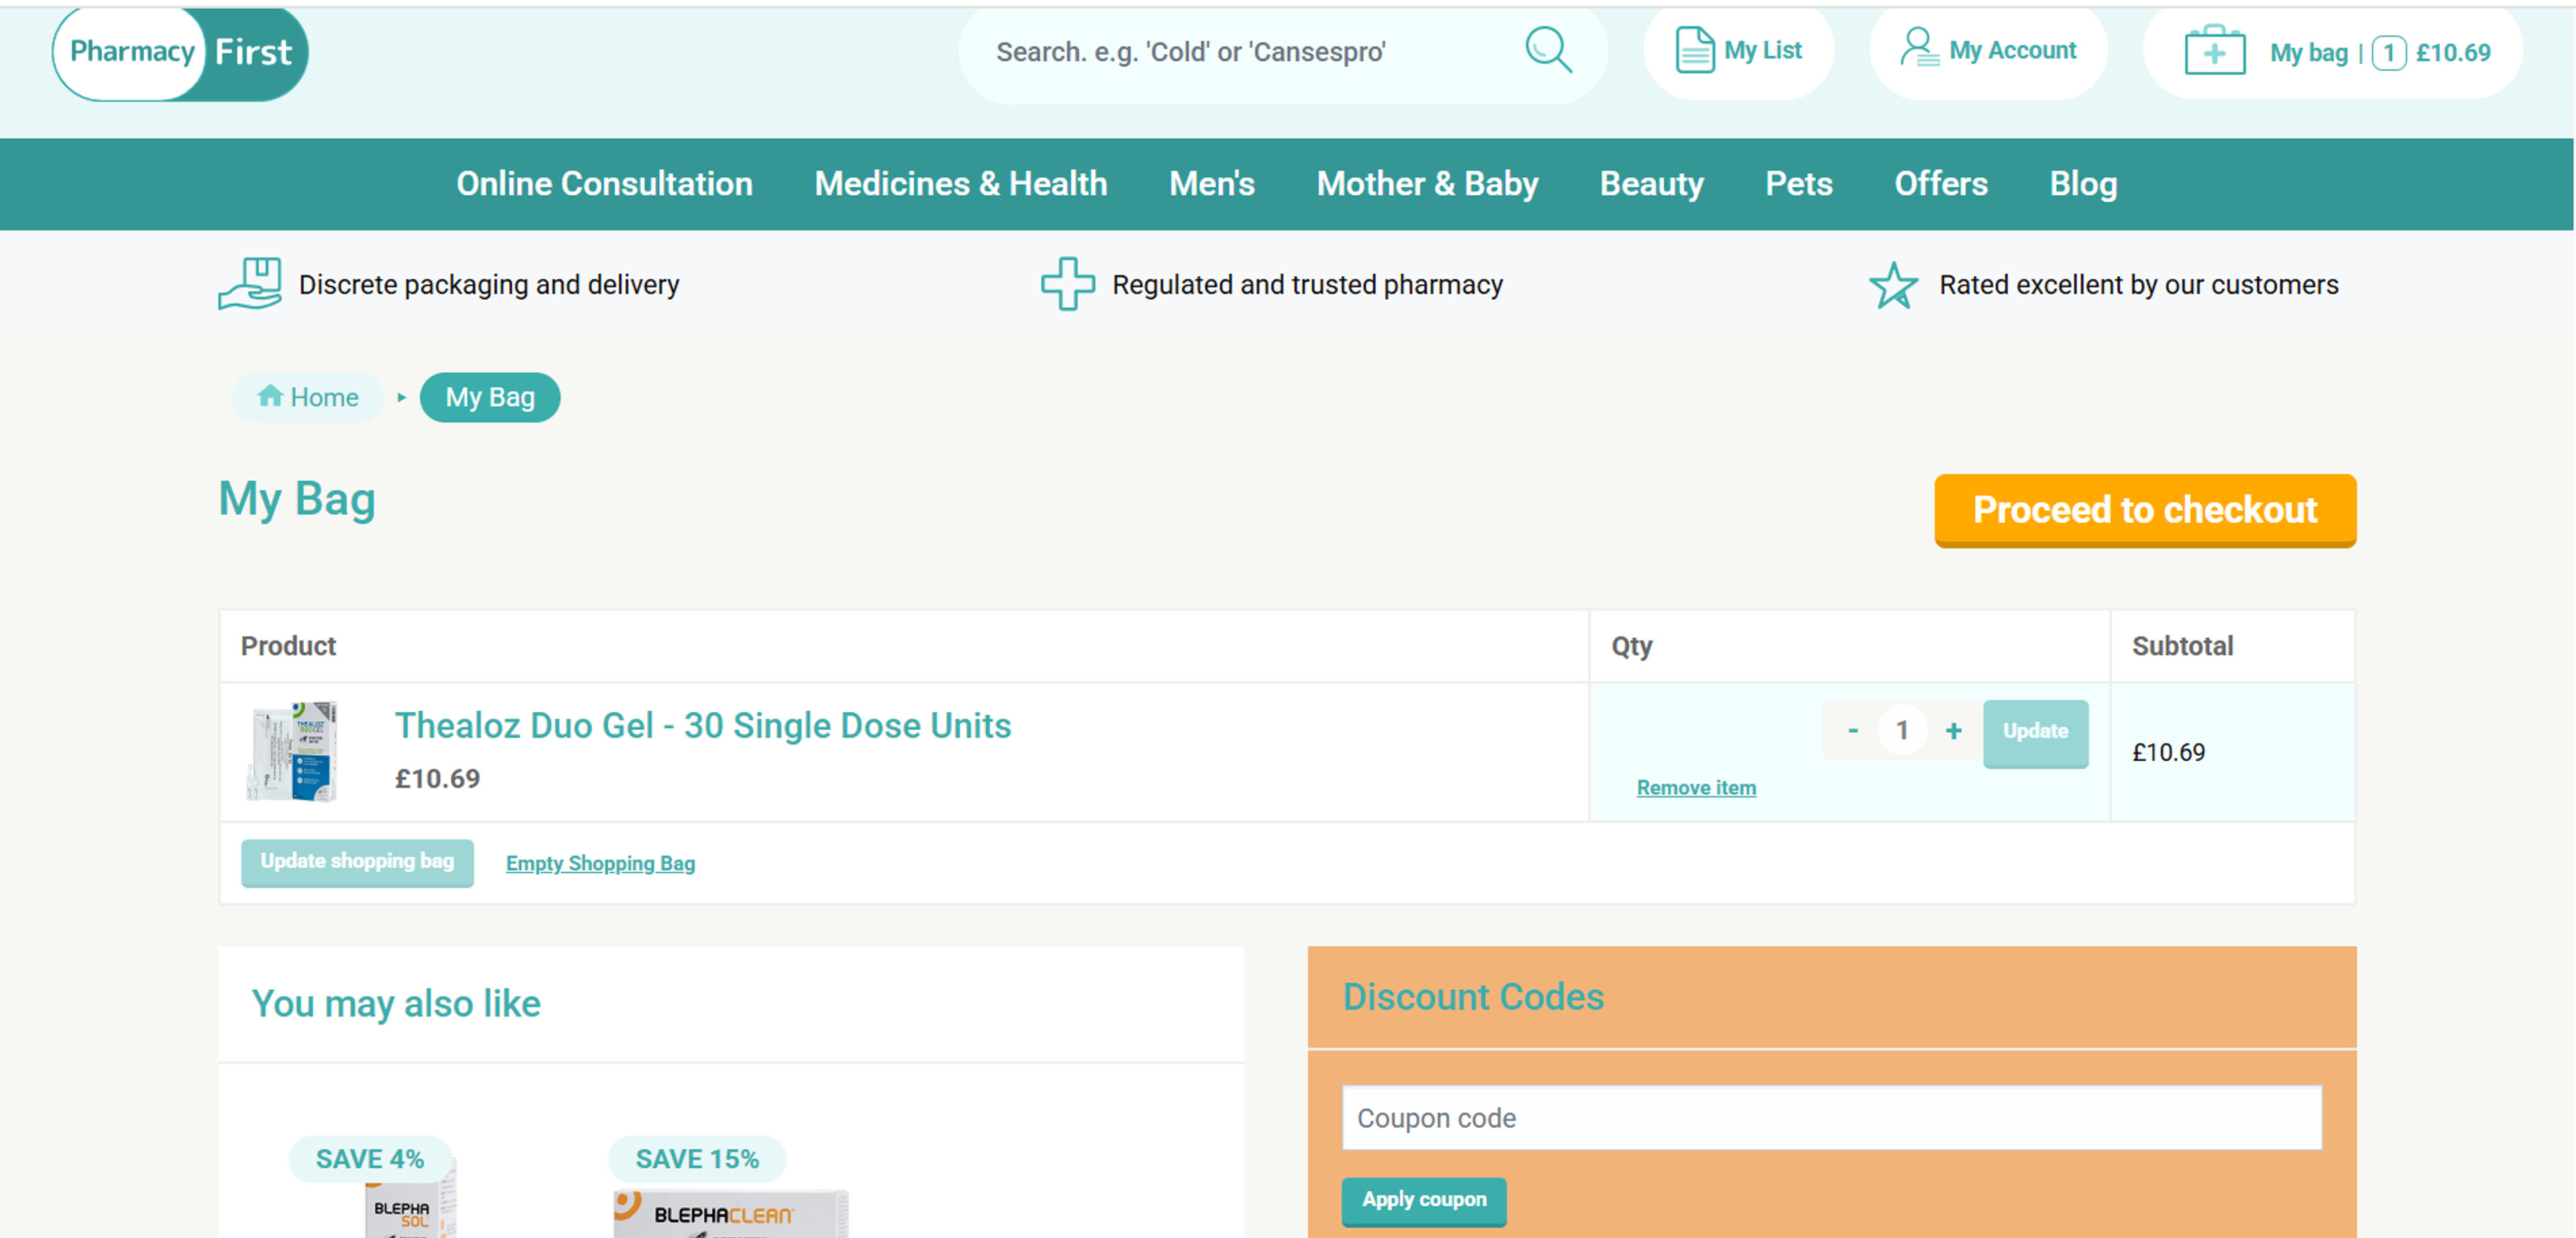
Task: Click the Subtotal column header
Action: (x=2182, y=646)
